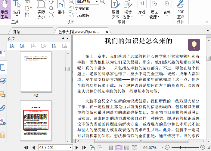Switch to continuous page layout
The image size is (211, 151).
119,147
